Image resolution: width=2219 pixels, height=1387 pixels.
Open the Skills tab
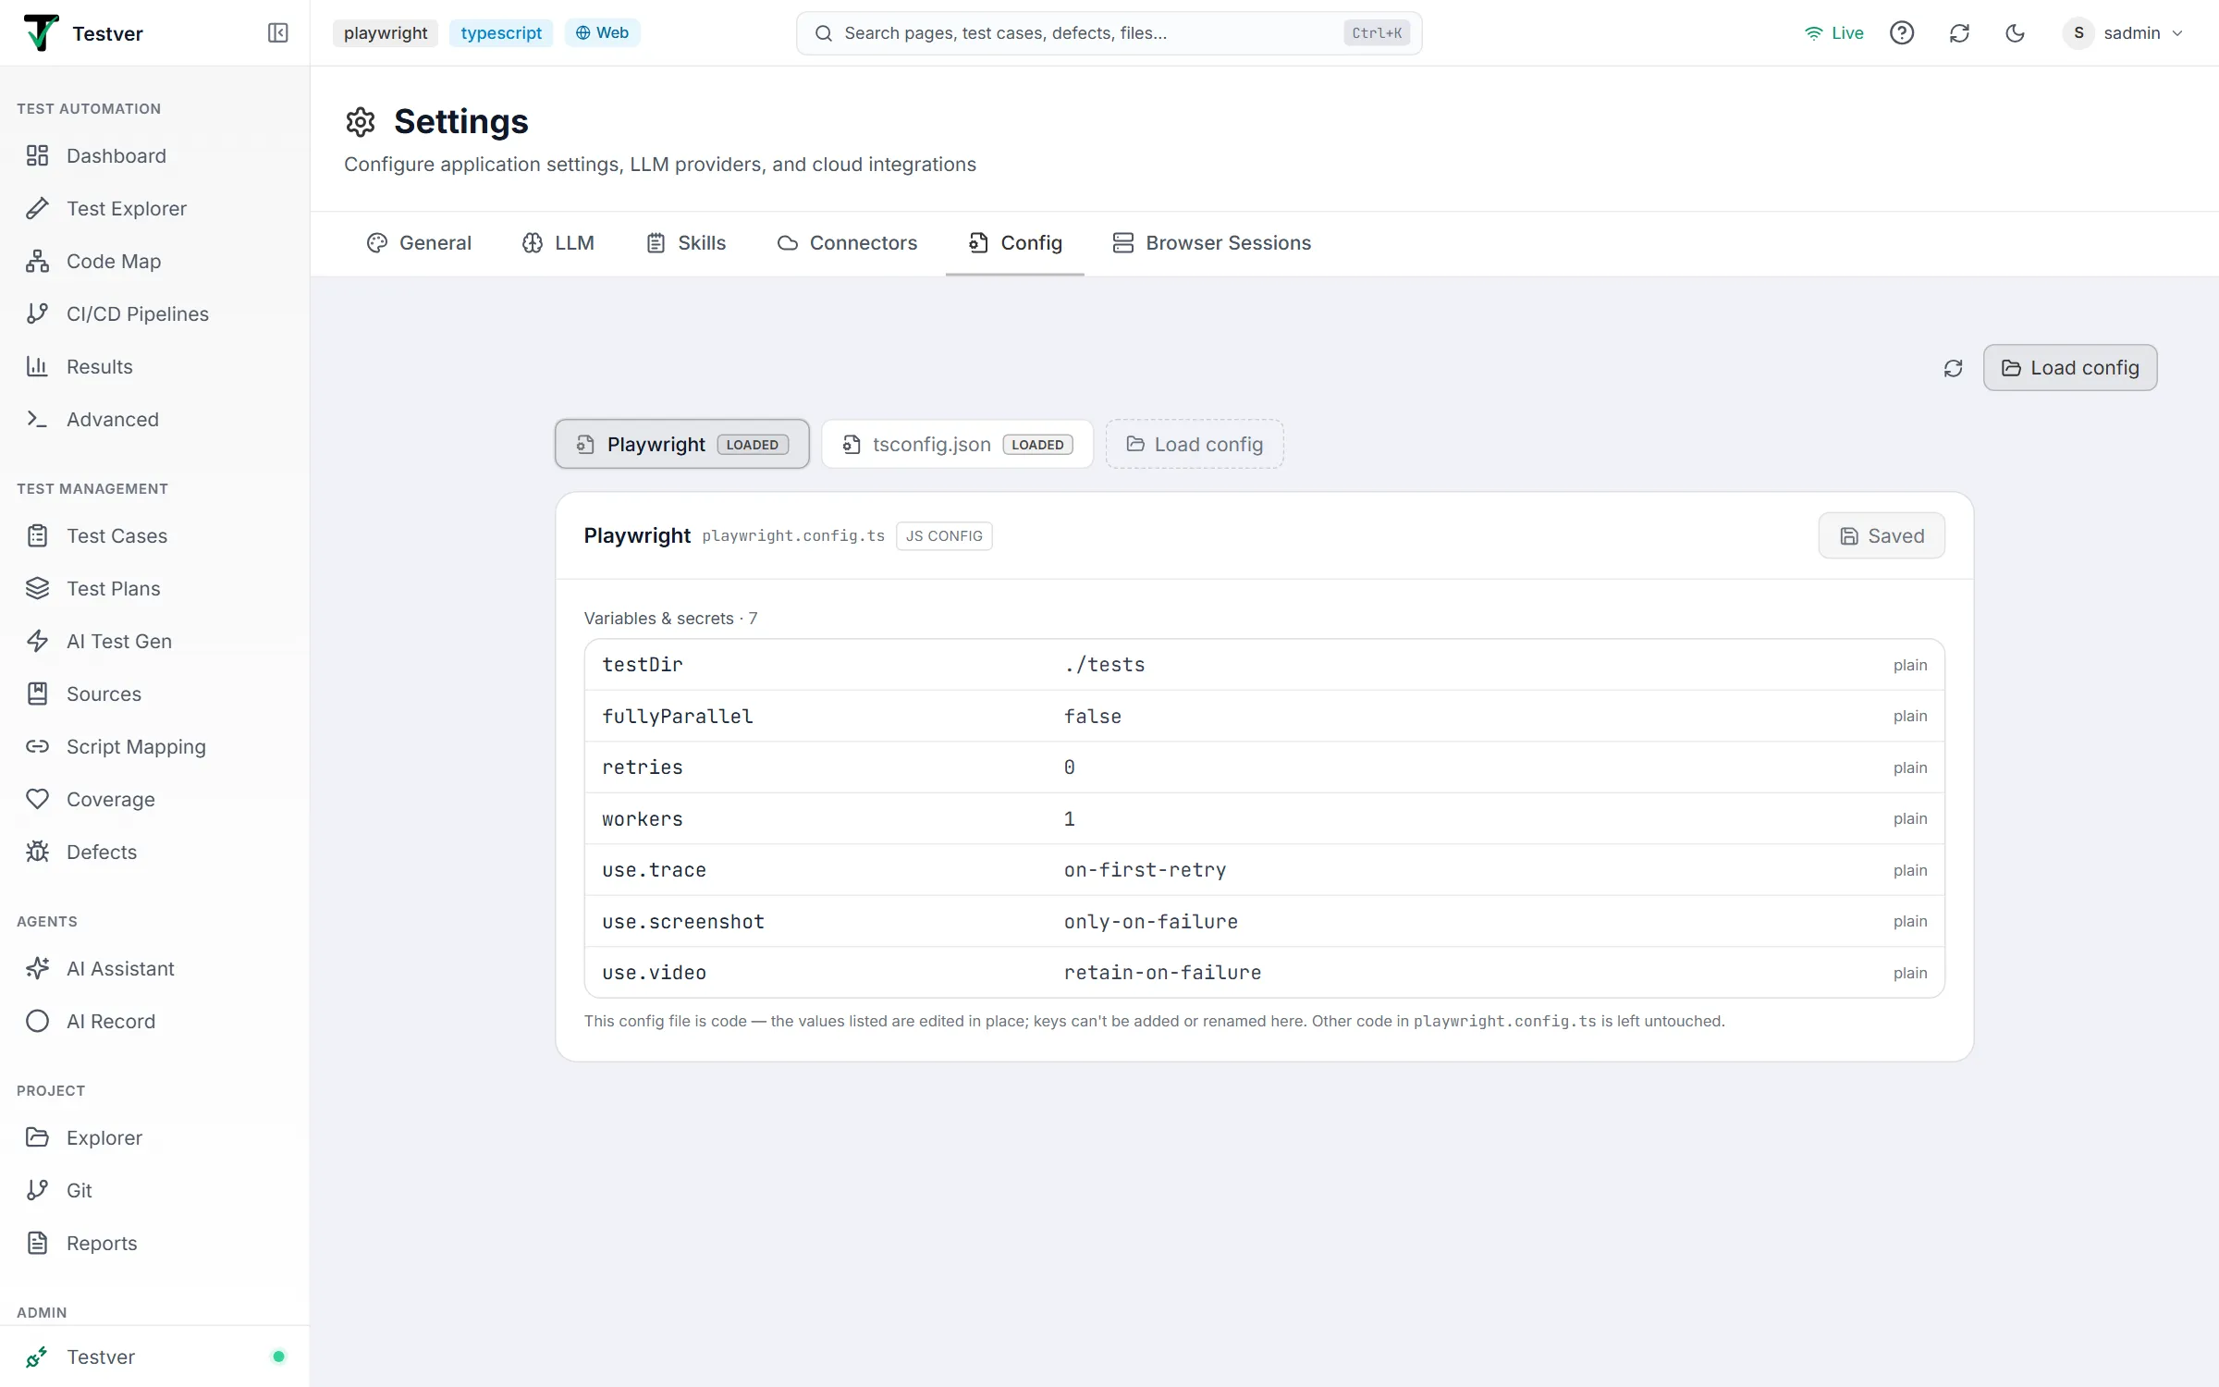click(x=686, y=242)
